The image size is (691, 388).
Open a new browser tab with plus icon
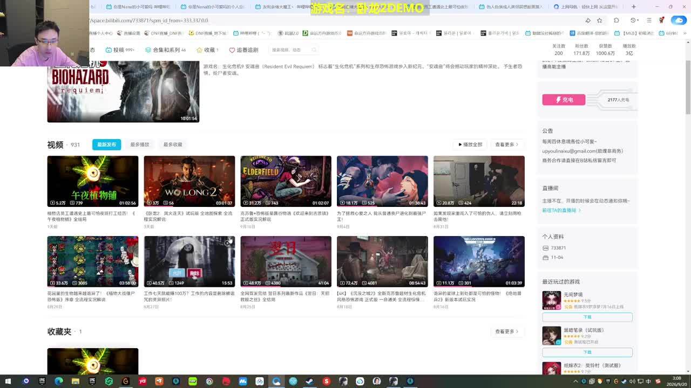tap(633, 6)
